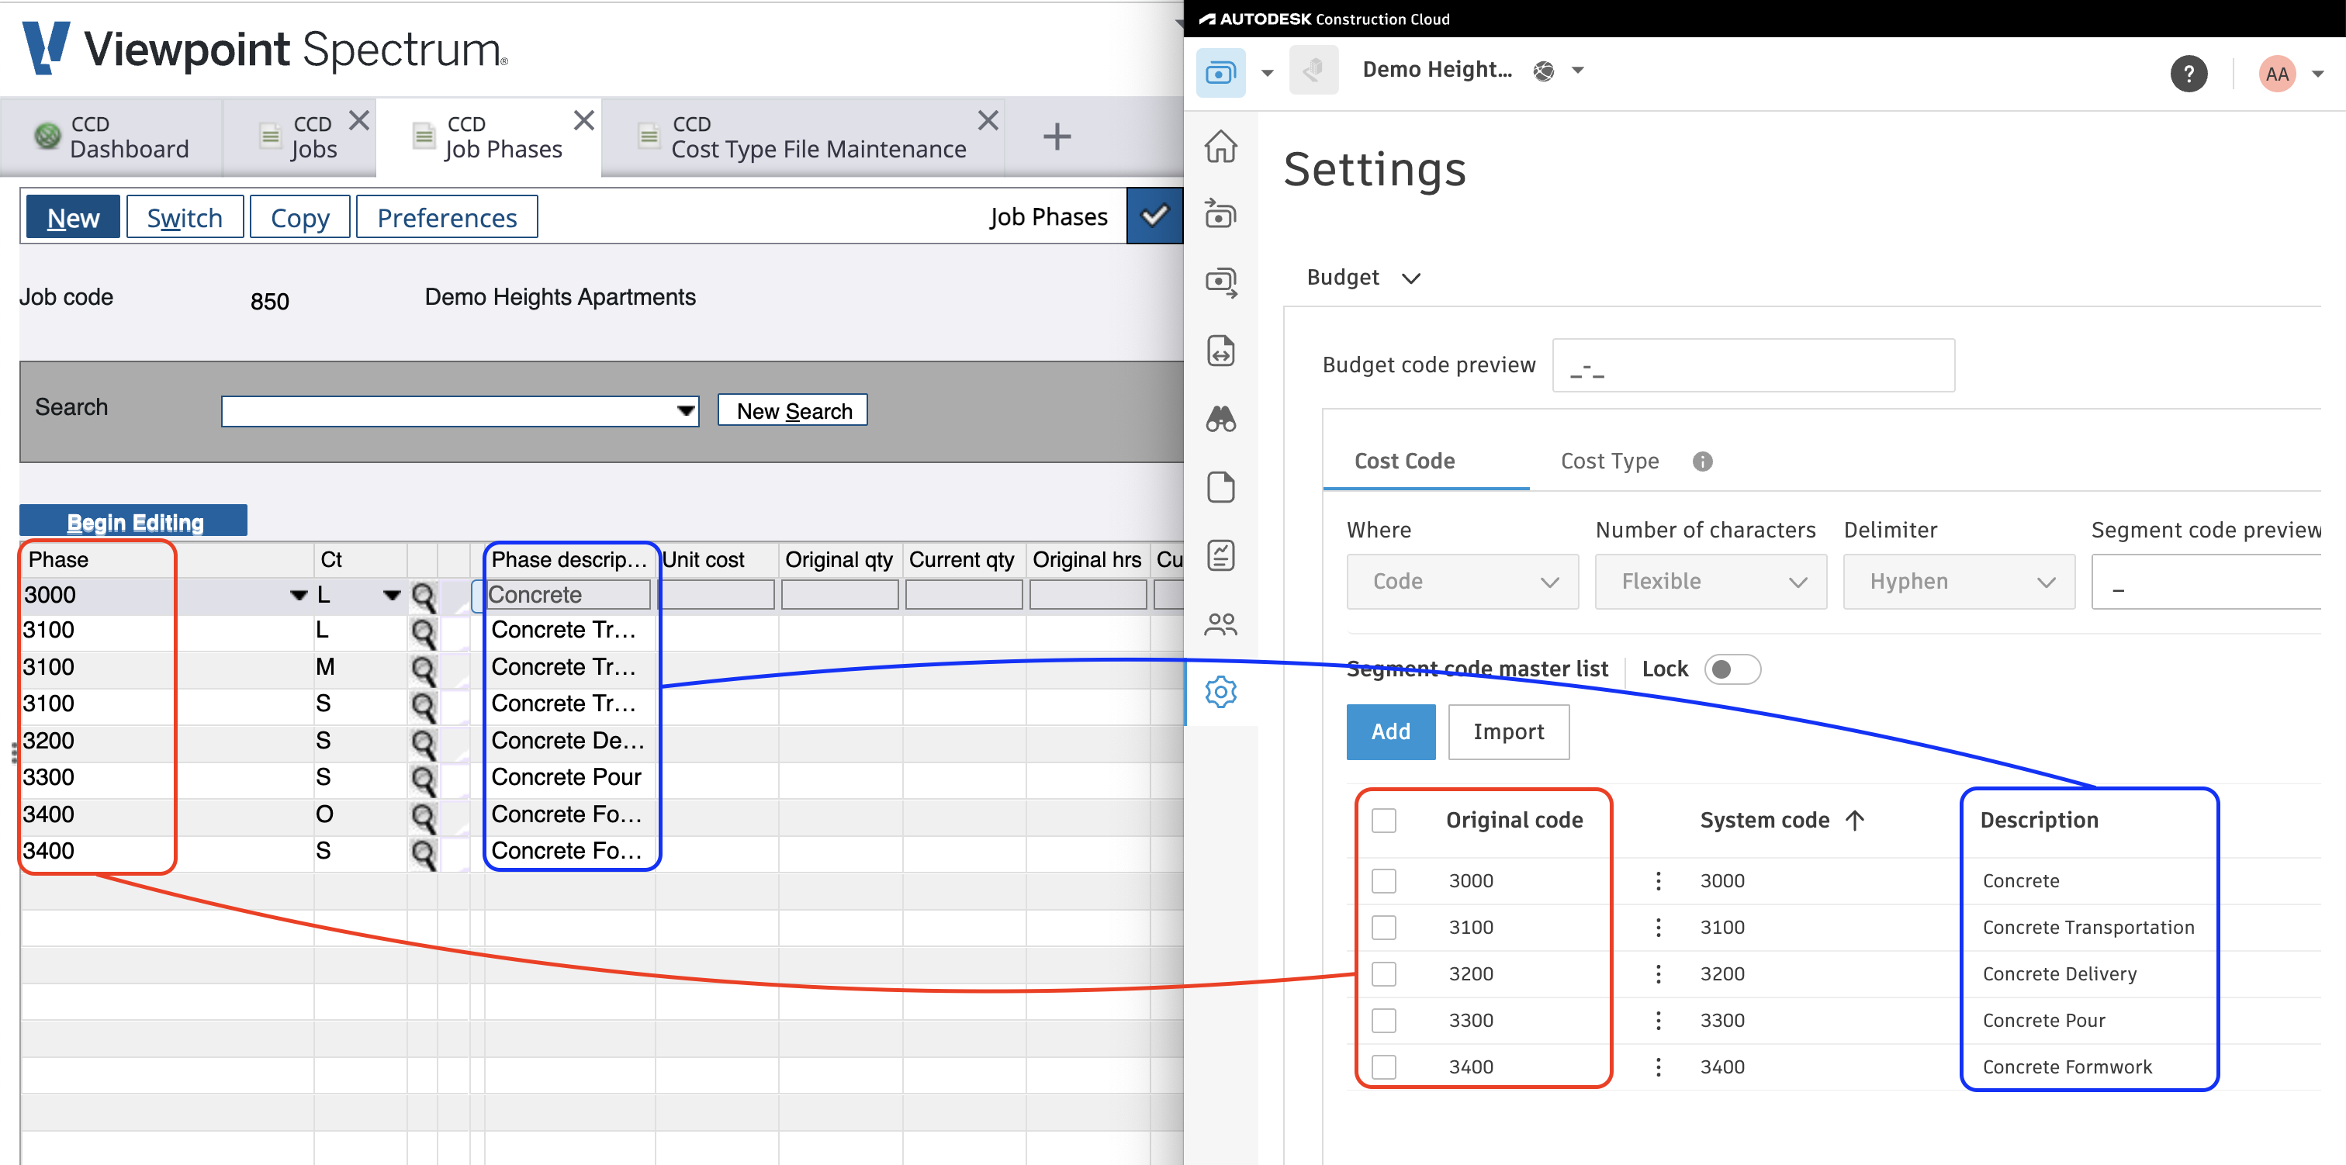Viewport: 2346px width, 1165px height.
Task: Open the Ct dropdown arrow in row 3000
Action: pyautogui.click(x=392, y=596)
